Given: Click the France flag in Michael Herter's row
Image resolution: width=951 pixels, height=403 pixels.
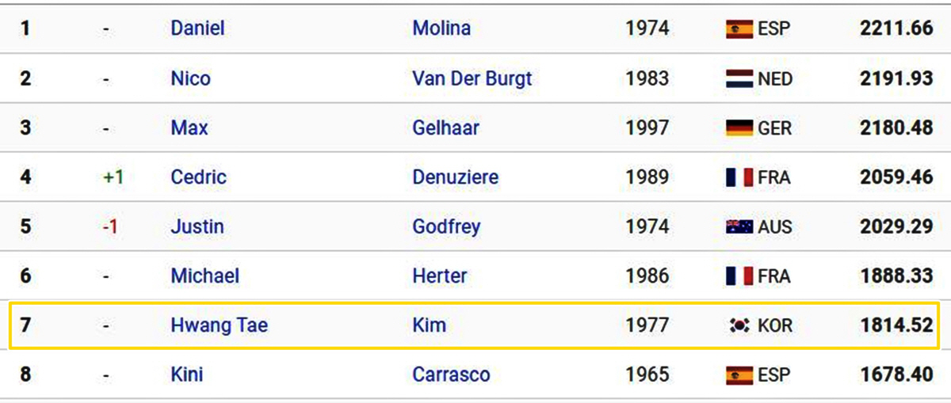Looking at the screenshot, I should (739, 276).
